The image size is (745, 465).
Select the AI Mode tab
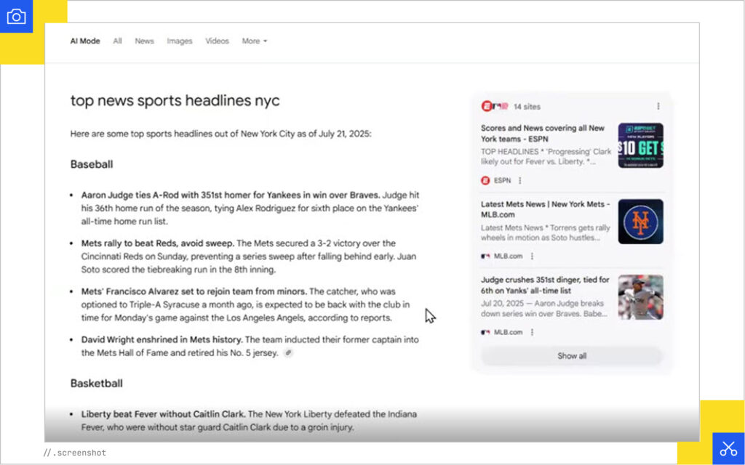[85, 41]
